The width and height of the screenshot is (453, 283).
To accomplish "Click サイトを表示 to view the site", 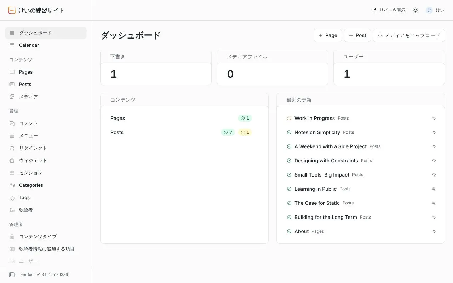I will [x=388, y=10].
